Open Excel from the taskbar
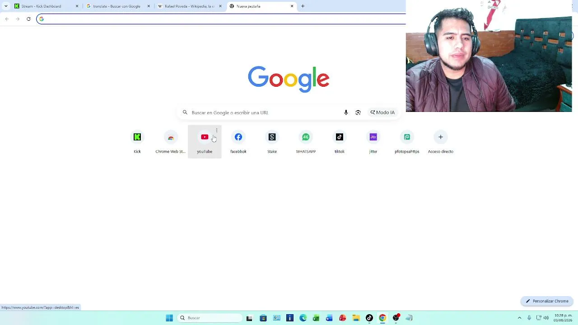The height and width of the screenshot is (325, 578). coord(316,318)
